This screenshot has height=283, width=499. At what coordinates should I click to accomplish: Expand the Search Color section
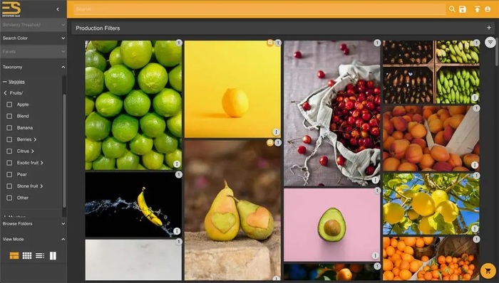pyautogui.click(x=34, y=38)
